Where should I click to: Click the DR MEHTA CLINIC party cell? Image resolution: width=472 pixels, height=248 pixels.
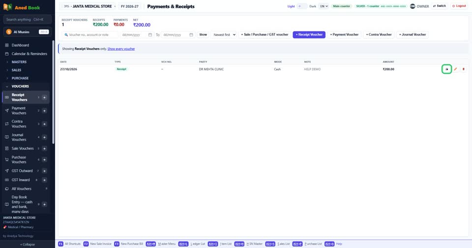coord(211,69)
